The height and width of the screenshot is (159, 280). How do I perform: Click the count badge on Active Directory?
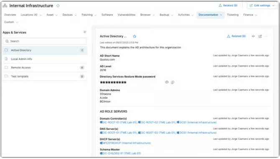point(82,50)
